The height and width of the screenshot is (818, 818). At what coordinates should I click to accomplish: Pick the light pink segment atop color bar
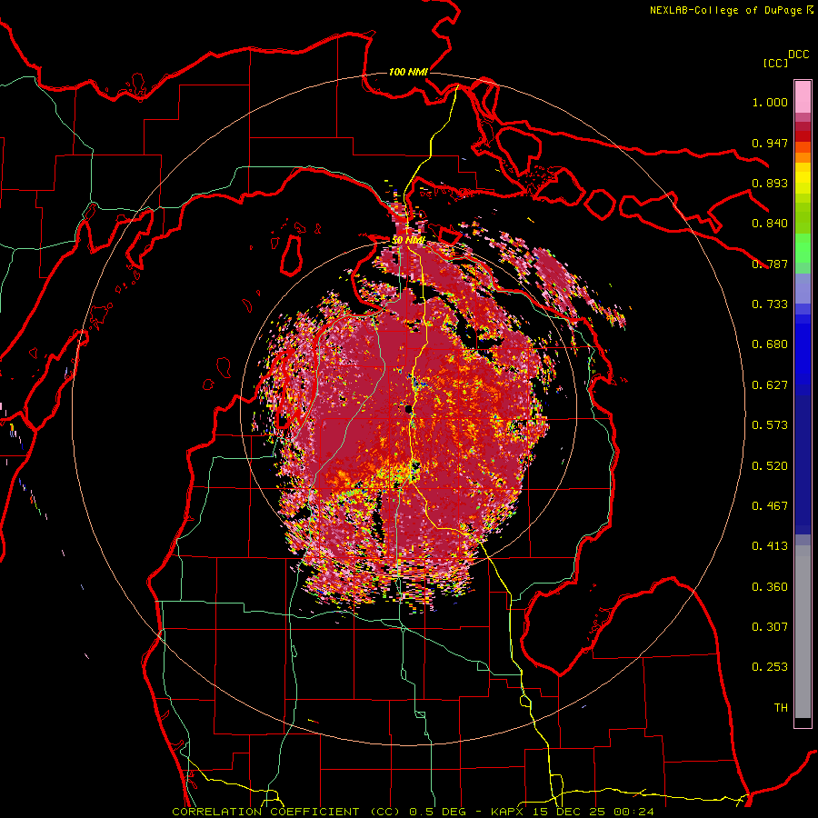tap(803, 96)
